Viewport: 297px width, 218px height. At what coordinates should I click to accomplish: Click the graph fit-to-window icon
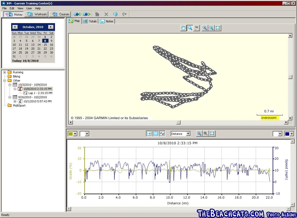[212, 134]
